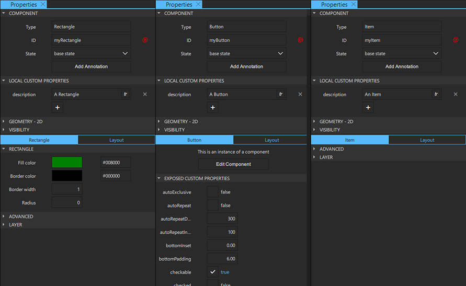
Task: Click the red @ icon next to myRectangle ID
Action: (x=145, y=40)
